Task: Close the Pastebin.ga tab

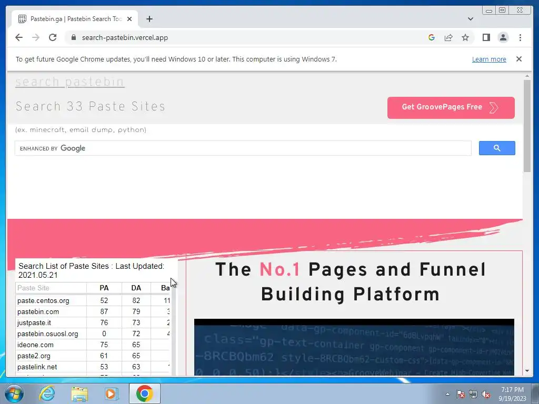Action: 129,19
